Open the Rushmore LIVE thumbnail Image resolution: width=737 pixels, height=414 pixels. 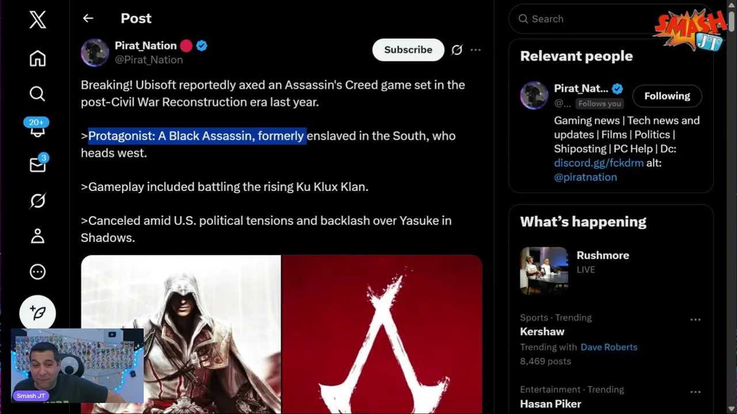pos(544,270)
